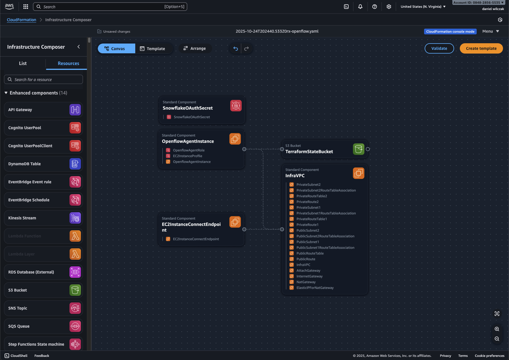This screenshot has height=360, width=509.
Task: Fit canvas to view icon
Action: click(497, 314)
